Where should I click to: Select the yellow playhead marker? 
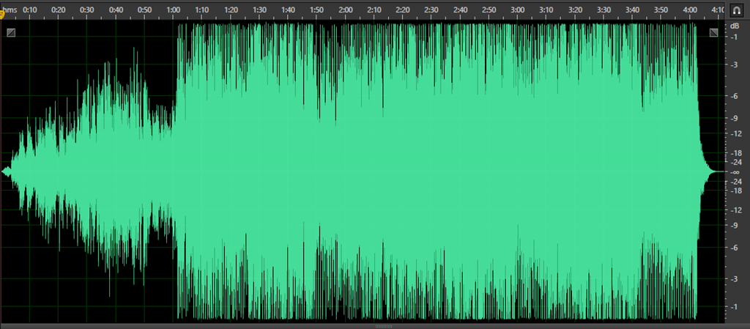[x=2, y=15]
